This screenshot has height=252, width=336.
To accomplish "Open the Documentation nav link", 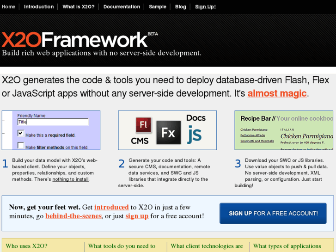I will point(122,6).
